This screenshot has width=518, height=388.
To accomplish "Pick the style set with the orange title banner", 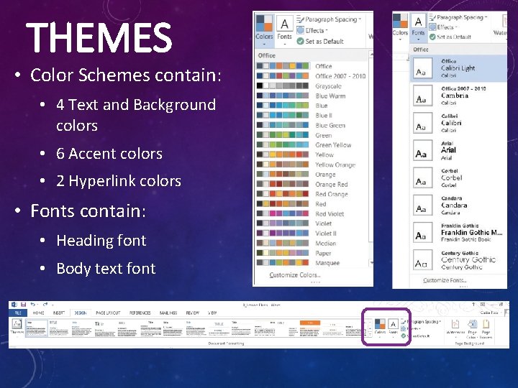I will [x=310, y=328].
